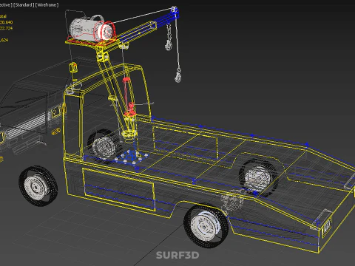Image resolution: width=355 pixels, height=266 pixels.
Task: Click the polygon count value ending 20,640
Action: pos(7,22)
